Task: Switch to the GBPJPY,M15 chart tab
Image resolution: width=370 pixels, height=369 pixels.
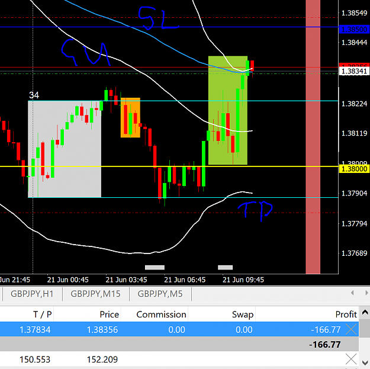Action: pos(95,294)
